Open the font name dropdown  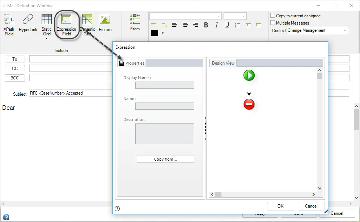pyautogui.click(x=219, y=16)
